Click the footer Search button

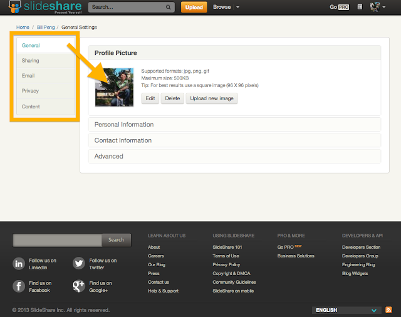coord(116,240)
